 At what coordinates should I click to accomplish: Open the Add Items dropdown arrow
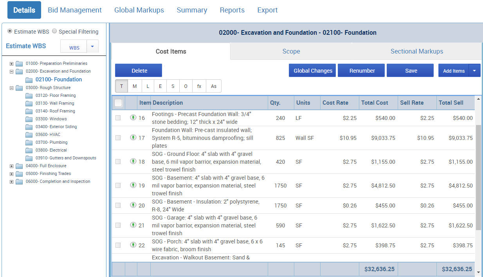474,71
